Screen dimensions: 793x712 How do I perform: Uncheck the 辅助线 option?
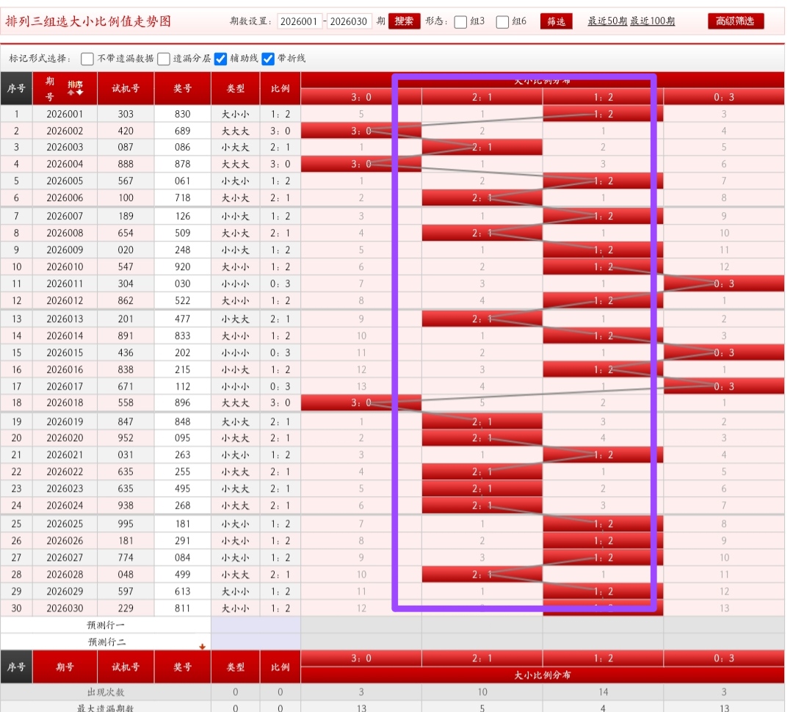[x=220, y=59]
